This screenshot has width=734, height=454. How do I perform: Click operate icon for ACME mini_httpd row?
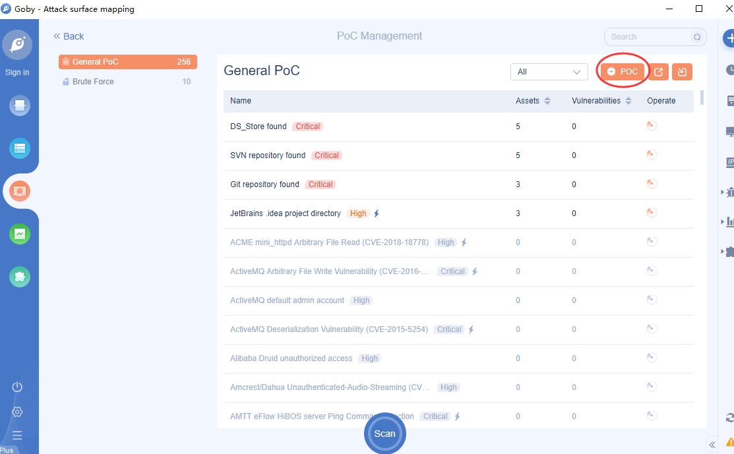click(652, 242)
